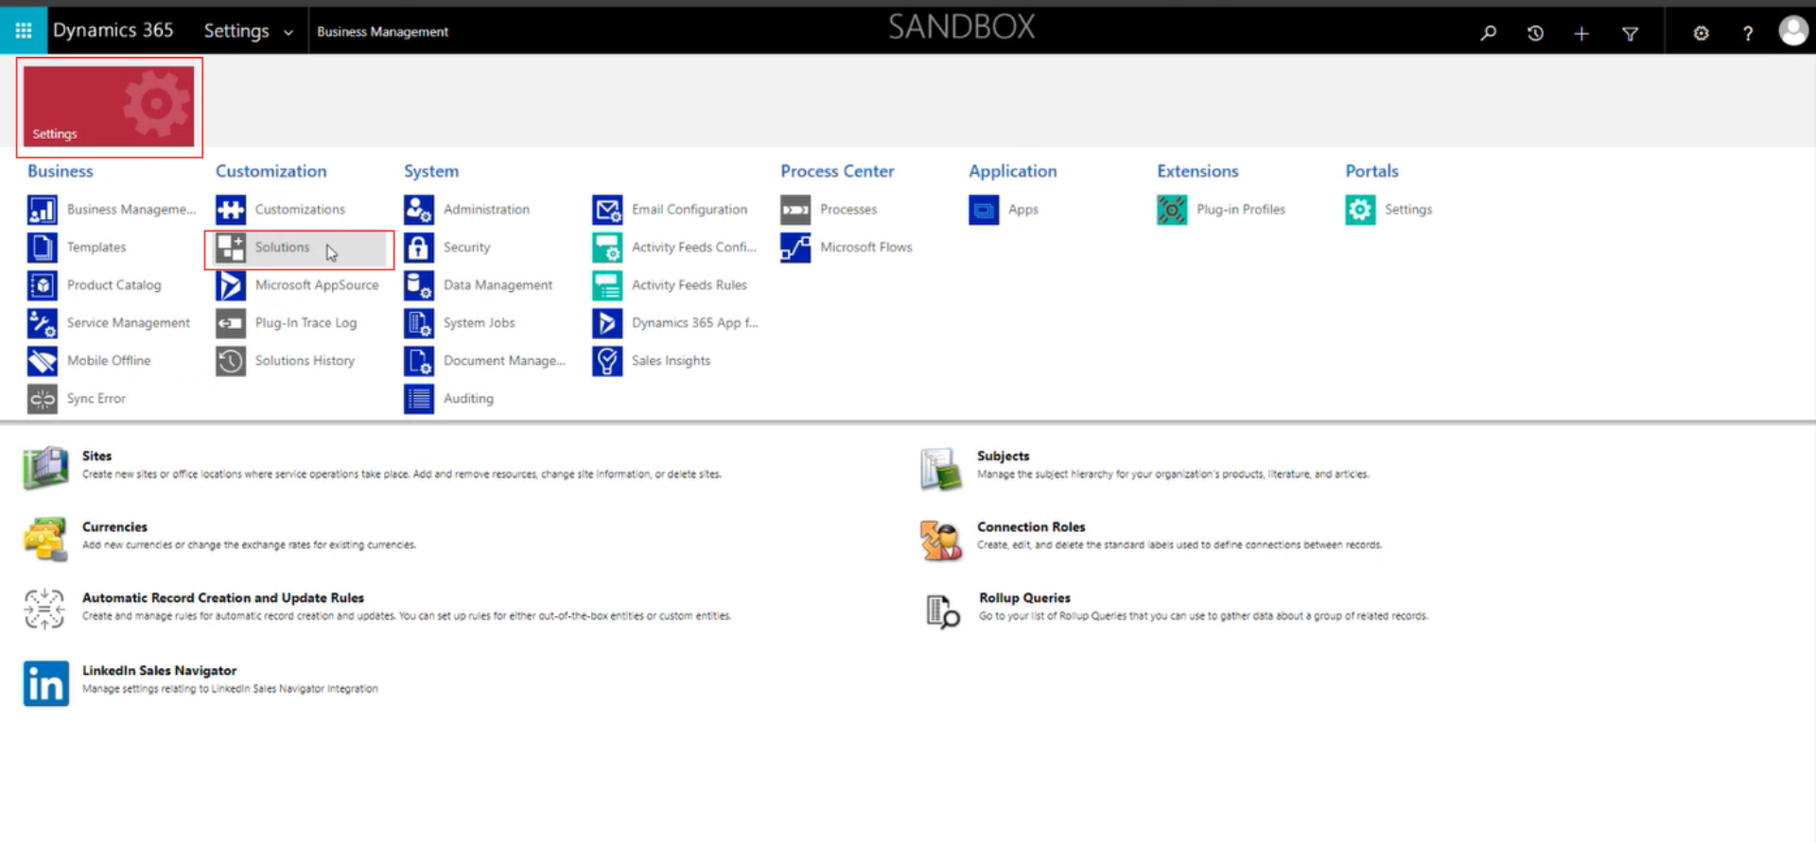
Task: Open the Currencies link
Action: (x=114, y=526)
